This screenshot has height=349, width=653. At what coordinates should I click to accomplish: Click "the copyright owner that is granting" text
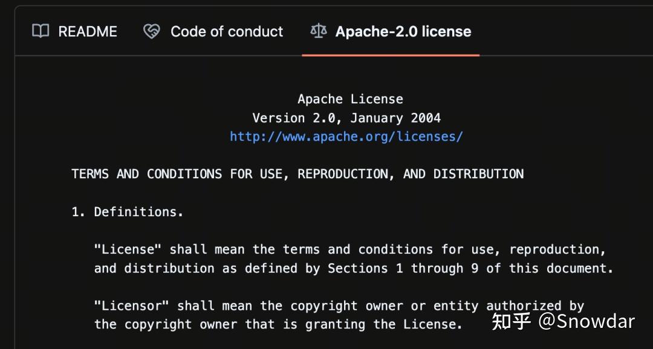pyautogui.click(x=230, y=324)
